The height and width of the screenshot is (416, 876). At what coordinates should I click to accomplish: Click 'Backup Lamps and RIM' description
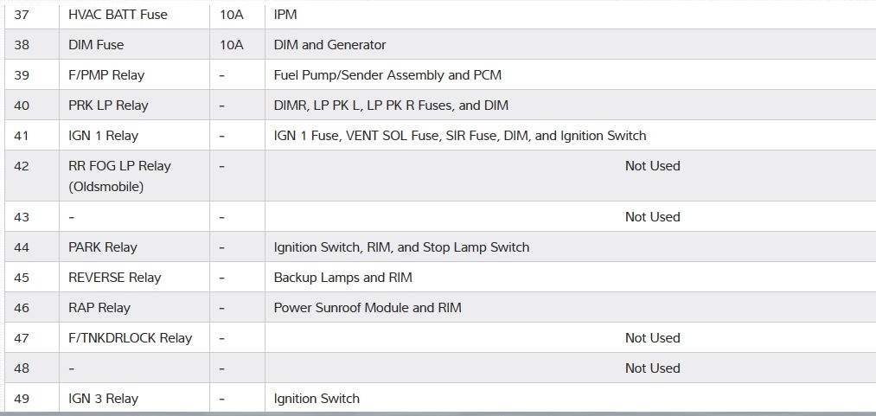[342, 278]
